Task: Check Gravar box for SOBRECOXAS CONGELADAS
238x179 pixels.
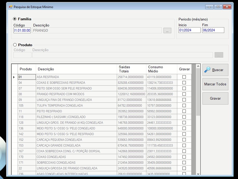Action: coord(184,162)
